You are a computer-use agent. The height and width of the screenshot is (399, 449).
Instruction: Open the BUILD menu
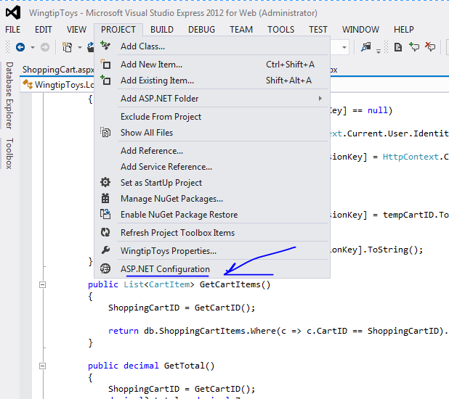coord(162,30)
